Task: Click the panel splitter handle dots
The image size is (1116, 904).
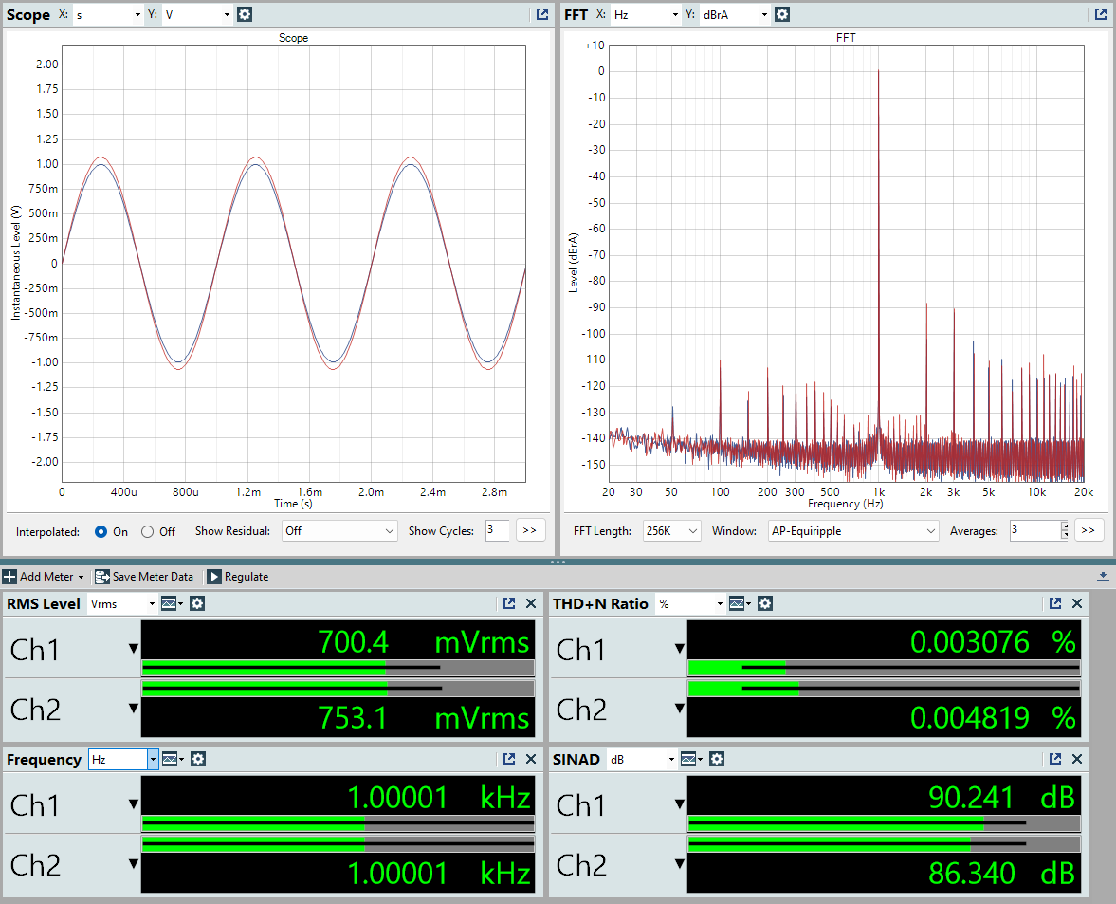Action: 558,562
